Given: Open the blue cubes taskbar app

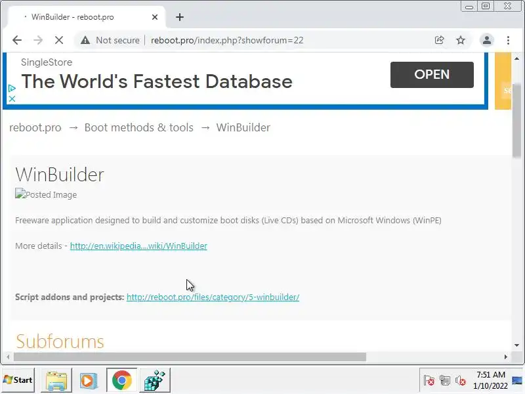Looking at the screenshot, I should pos(155,380).
